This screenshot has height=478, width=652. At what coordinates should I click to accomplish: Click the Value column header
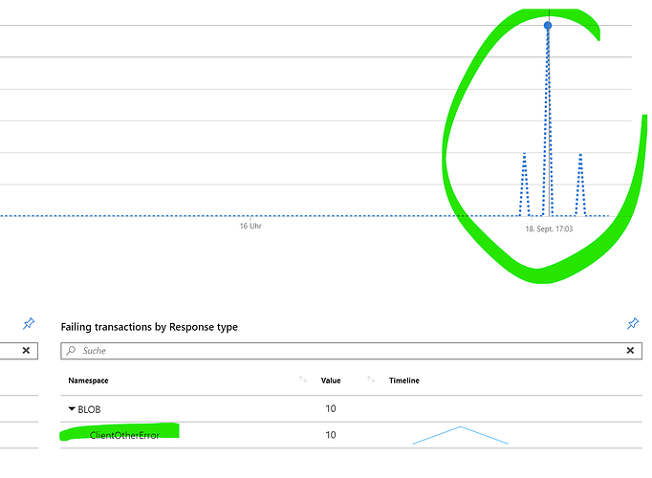pyautogui.click(x=331, y=380)
